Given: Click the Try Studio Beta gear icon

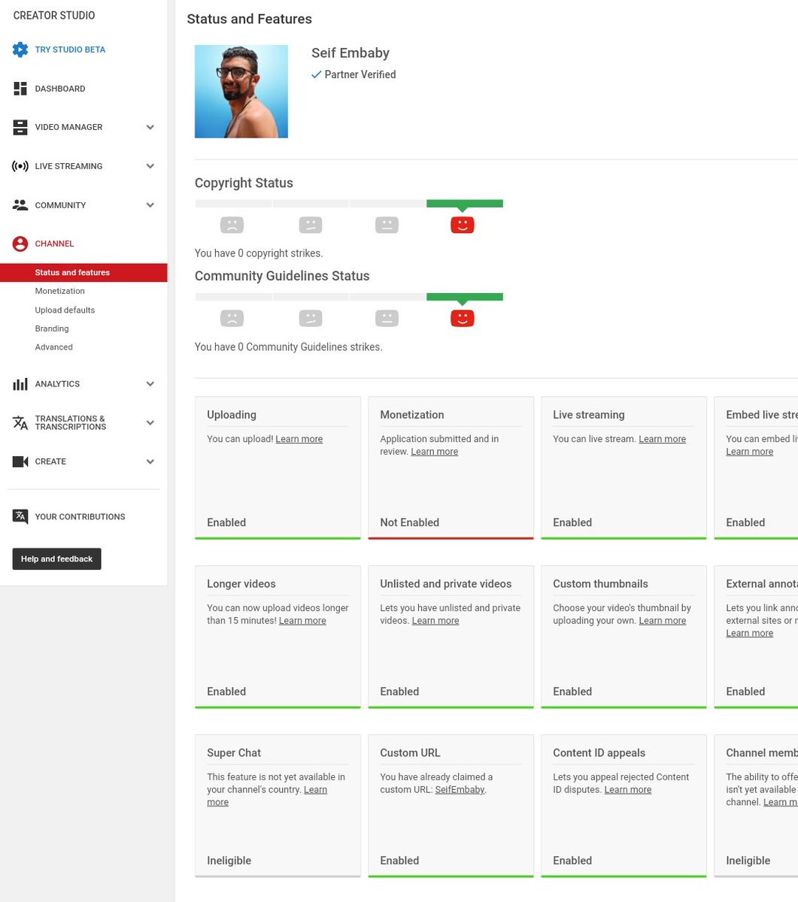Looking at the screenshot, I should 20,50.
